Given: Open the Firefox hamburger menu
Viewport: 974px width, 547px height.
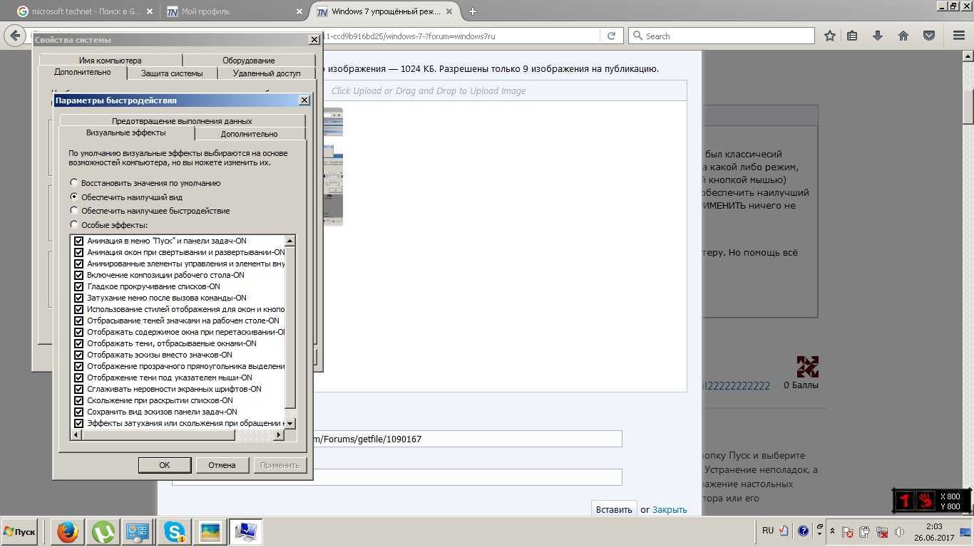Looking at the screenshot, I should pos(959,36).
